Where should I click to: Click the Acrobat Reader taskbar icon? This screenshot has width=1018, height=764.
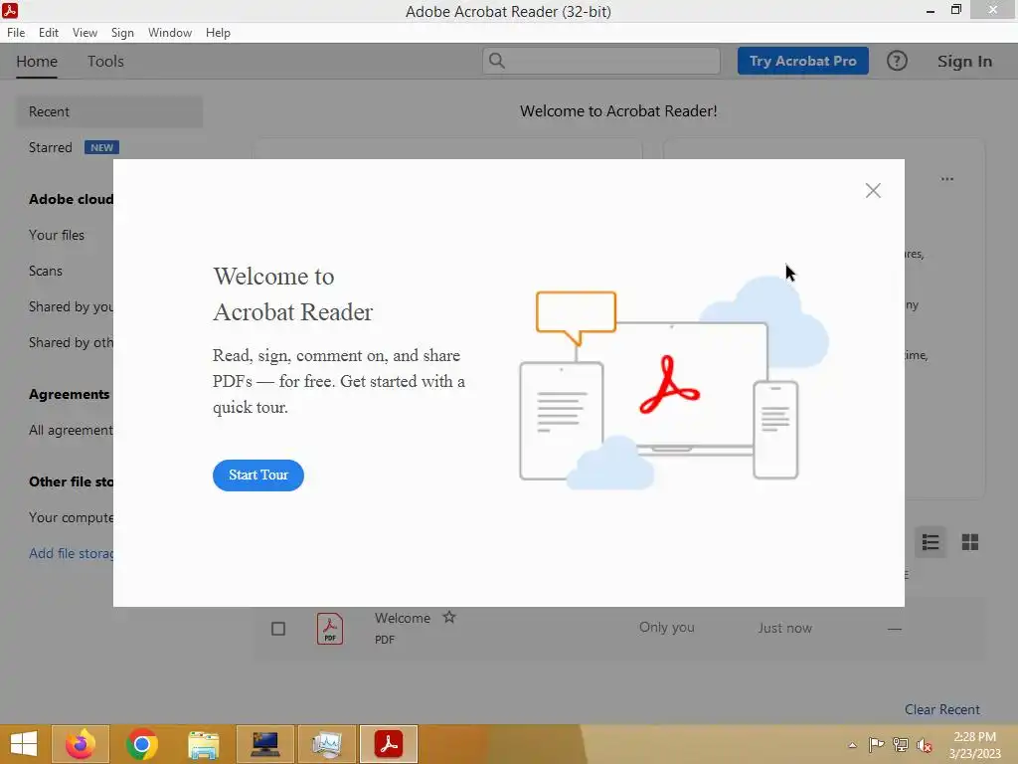389,744
